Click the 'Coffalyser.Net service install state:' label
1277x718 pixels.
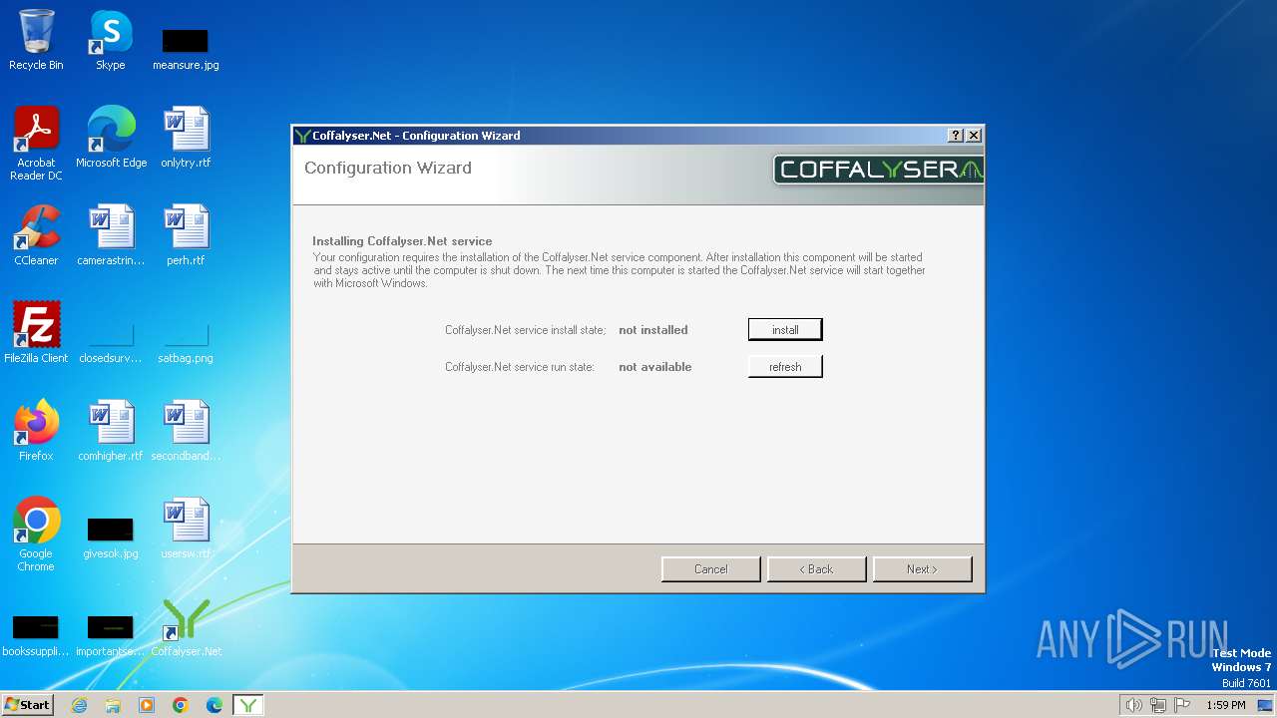(x=526, y=330)
